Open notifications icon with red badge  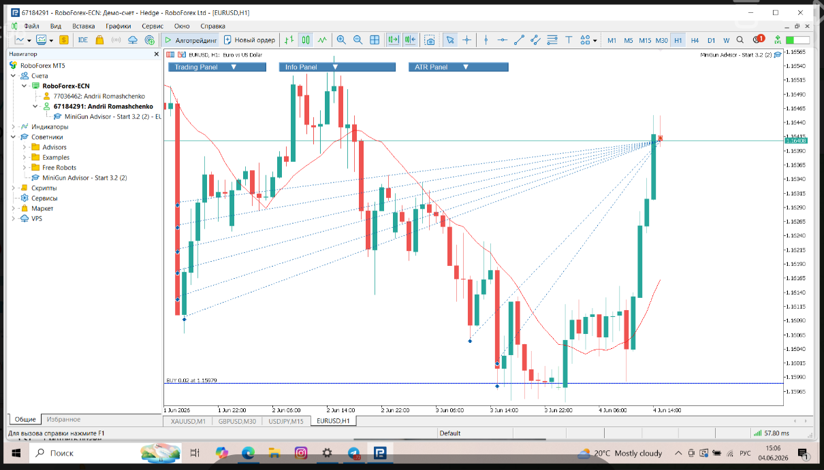tap(757, 39)
